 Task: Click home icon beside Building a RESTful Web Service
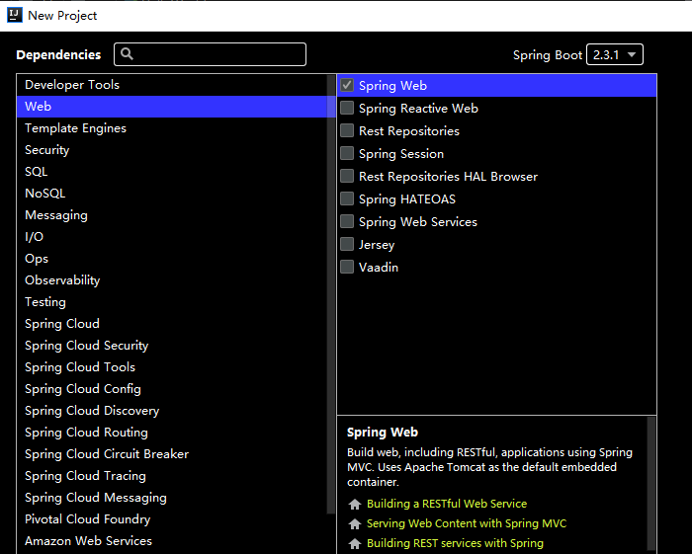tap(355, 505)
